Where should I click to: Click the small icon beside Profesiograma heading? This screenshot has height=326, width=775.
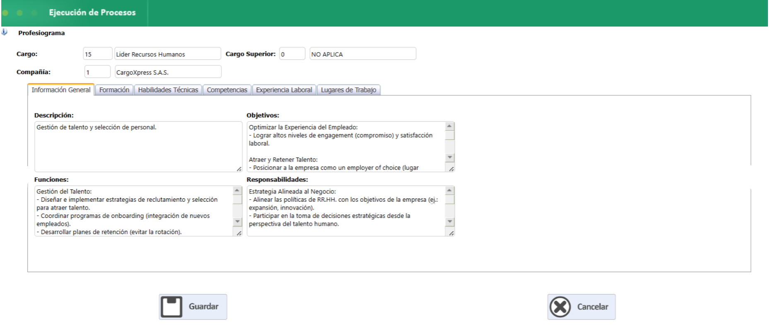click(x=5, y=32)
